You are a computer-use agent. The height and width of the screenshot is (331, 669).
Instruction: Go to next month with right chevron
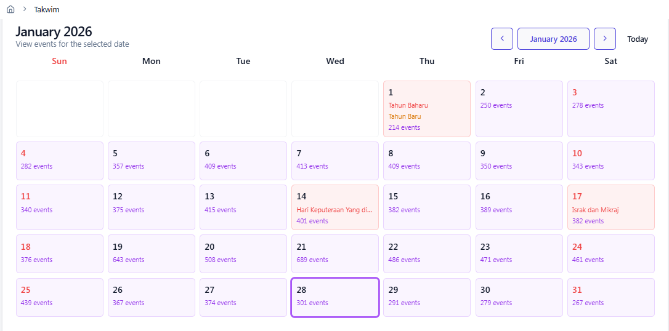click(x=604, y=39)
